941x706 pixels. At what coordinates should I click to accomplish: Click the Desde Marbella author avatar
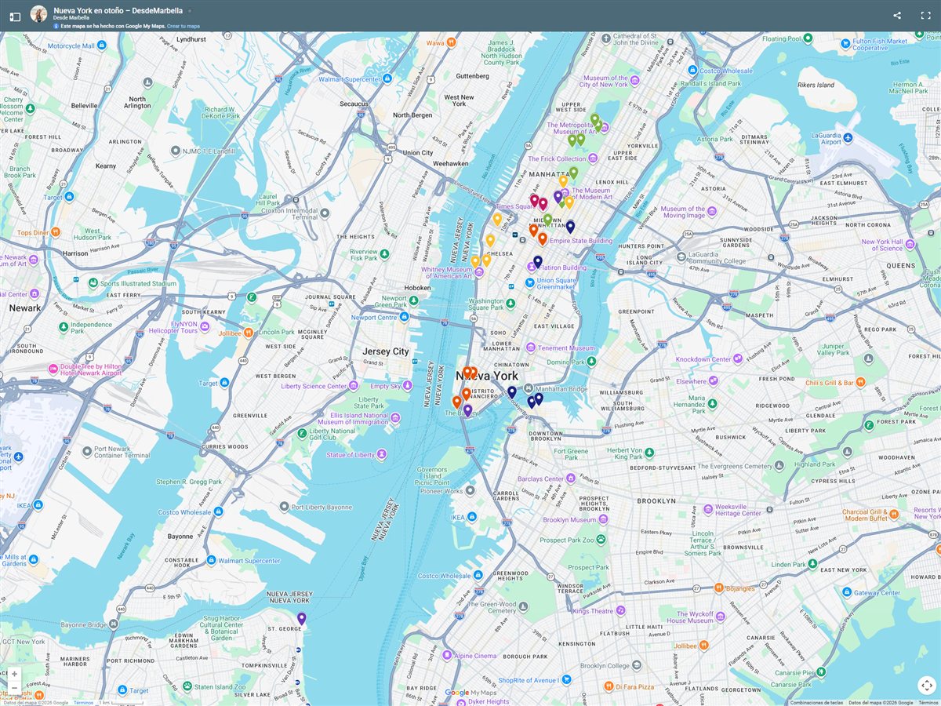[38, 13]
